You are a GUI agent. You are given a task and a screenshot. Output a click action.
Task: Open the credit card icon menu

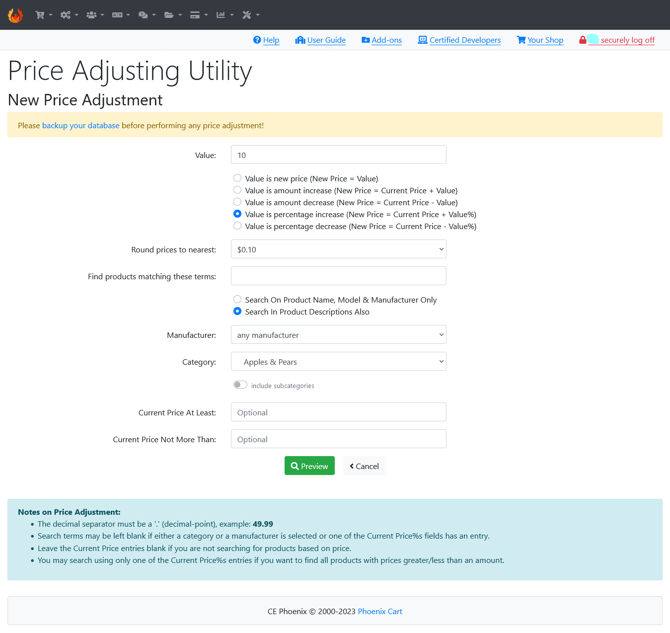click(x=199, y=15)
